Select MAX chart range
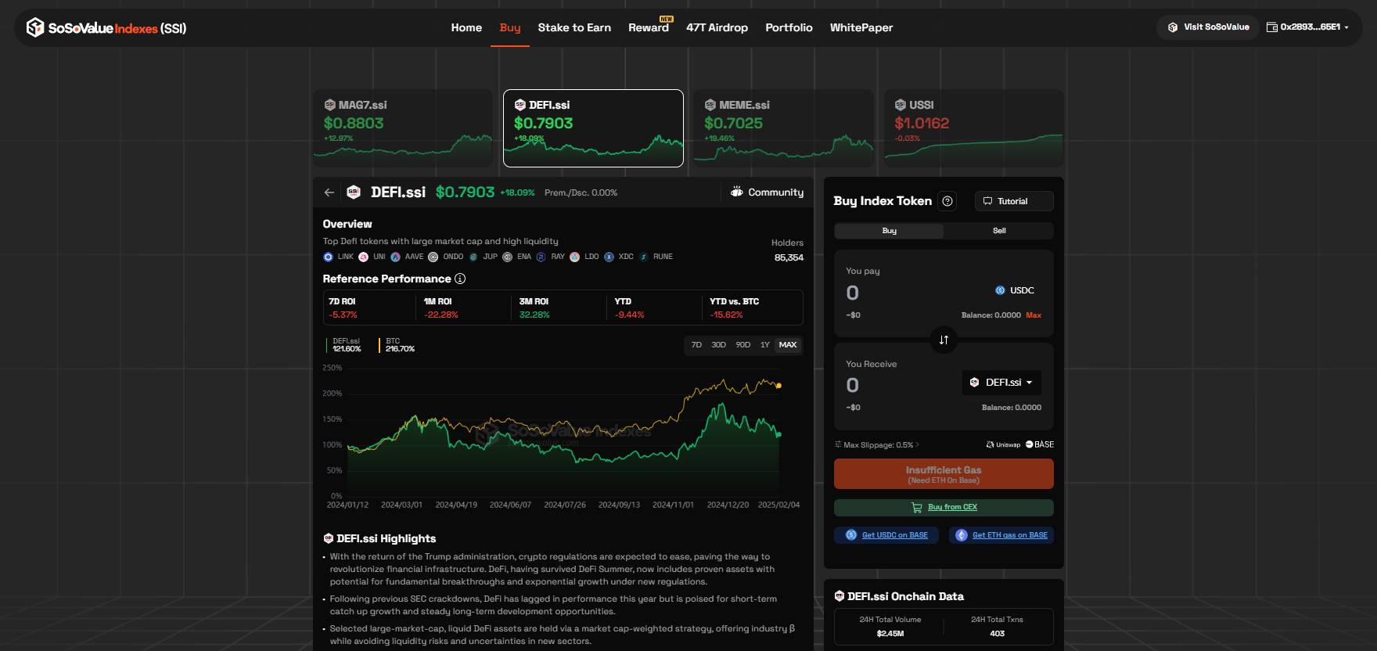Screen dimensions: 1377x651 [788, 345]
